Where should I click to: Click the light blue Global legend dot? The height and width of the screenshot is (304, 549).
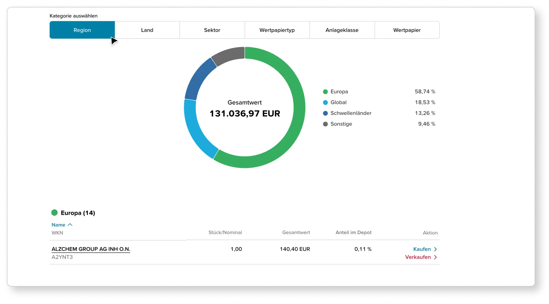pyautogui.click(x=325, y=102)
